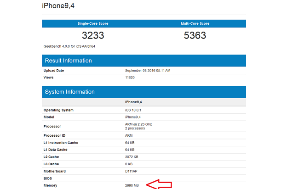Click the Processor ID label
Image resolution: width=299 pixels, height=189 pixels.
(x=54, y=136)
